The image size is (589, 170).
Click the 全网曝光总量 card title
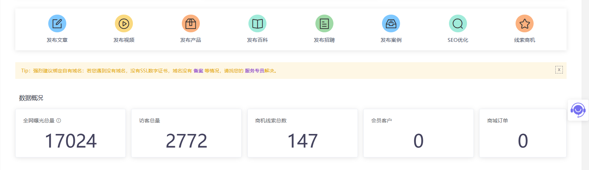(39, 121)
